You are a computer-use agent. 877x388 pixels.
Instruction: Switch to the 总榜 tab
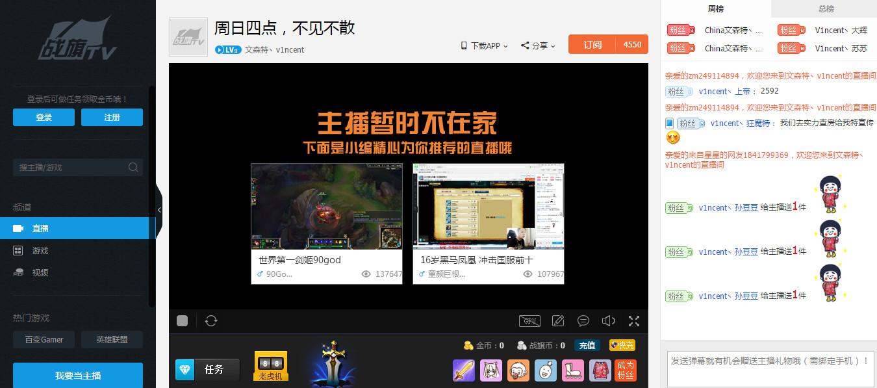(x=826, y=9)
